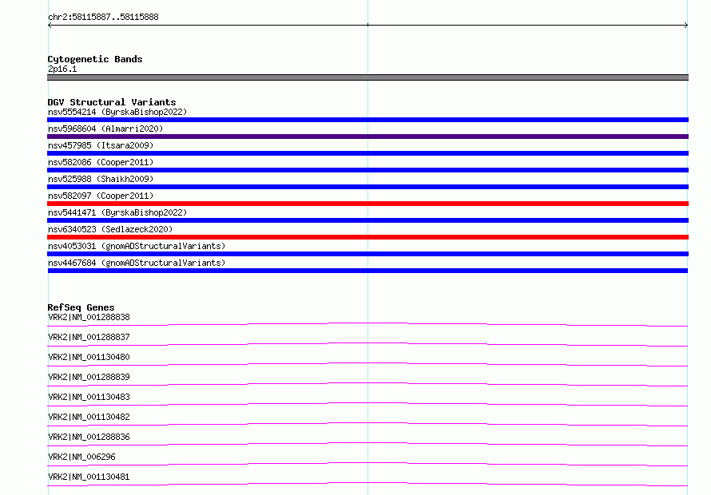Open transcript VRK2|NM_001288838 label
711x495 pixels.
89,317
